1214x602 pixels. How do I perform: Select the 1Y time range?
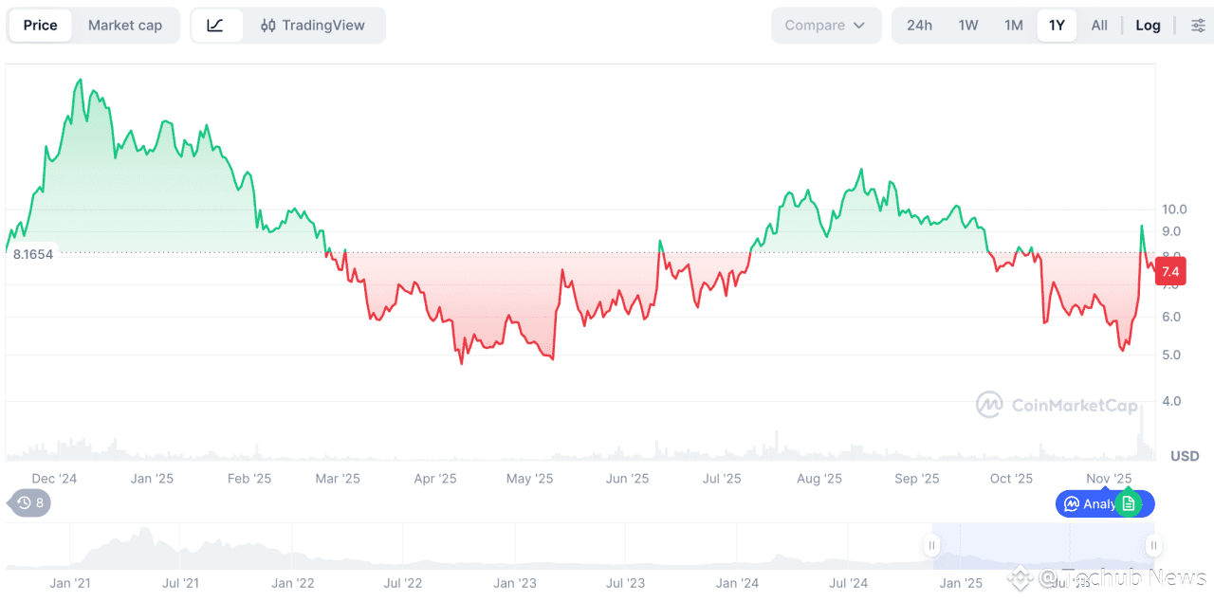click(x=1057, y=26)
